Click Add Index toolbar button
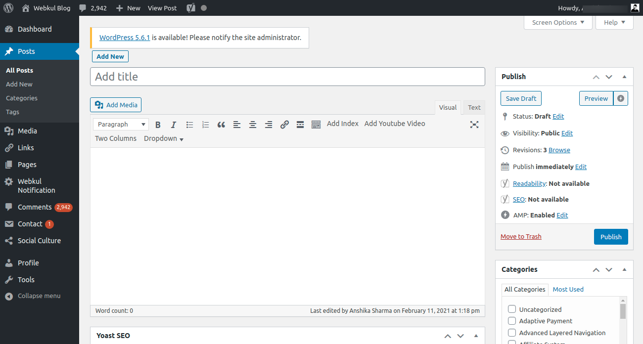Viewport: 643px width, 344px height. (x=343, y=124)
